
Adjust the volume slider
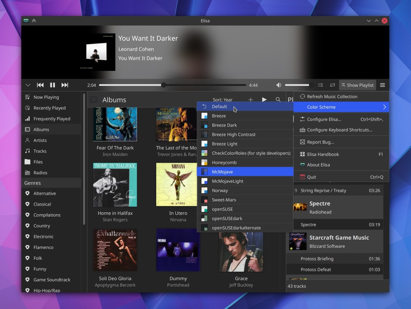(299, 85)
